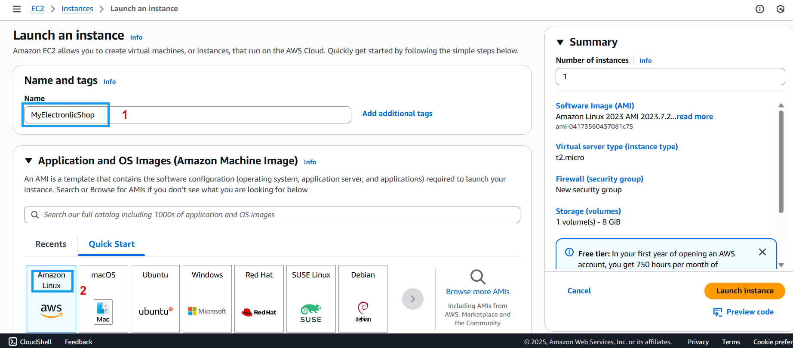
Task: Click the ubuntu logo
Action: tap(156, 311)
